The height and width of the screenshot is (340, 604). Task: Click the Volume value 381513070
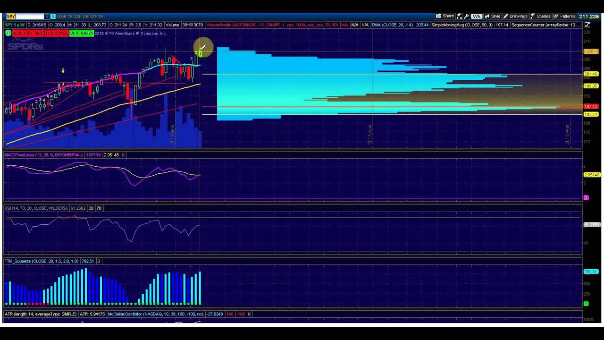click(x=192, y=25)
